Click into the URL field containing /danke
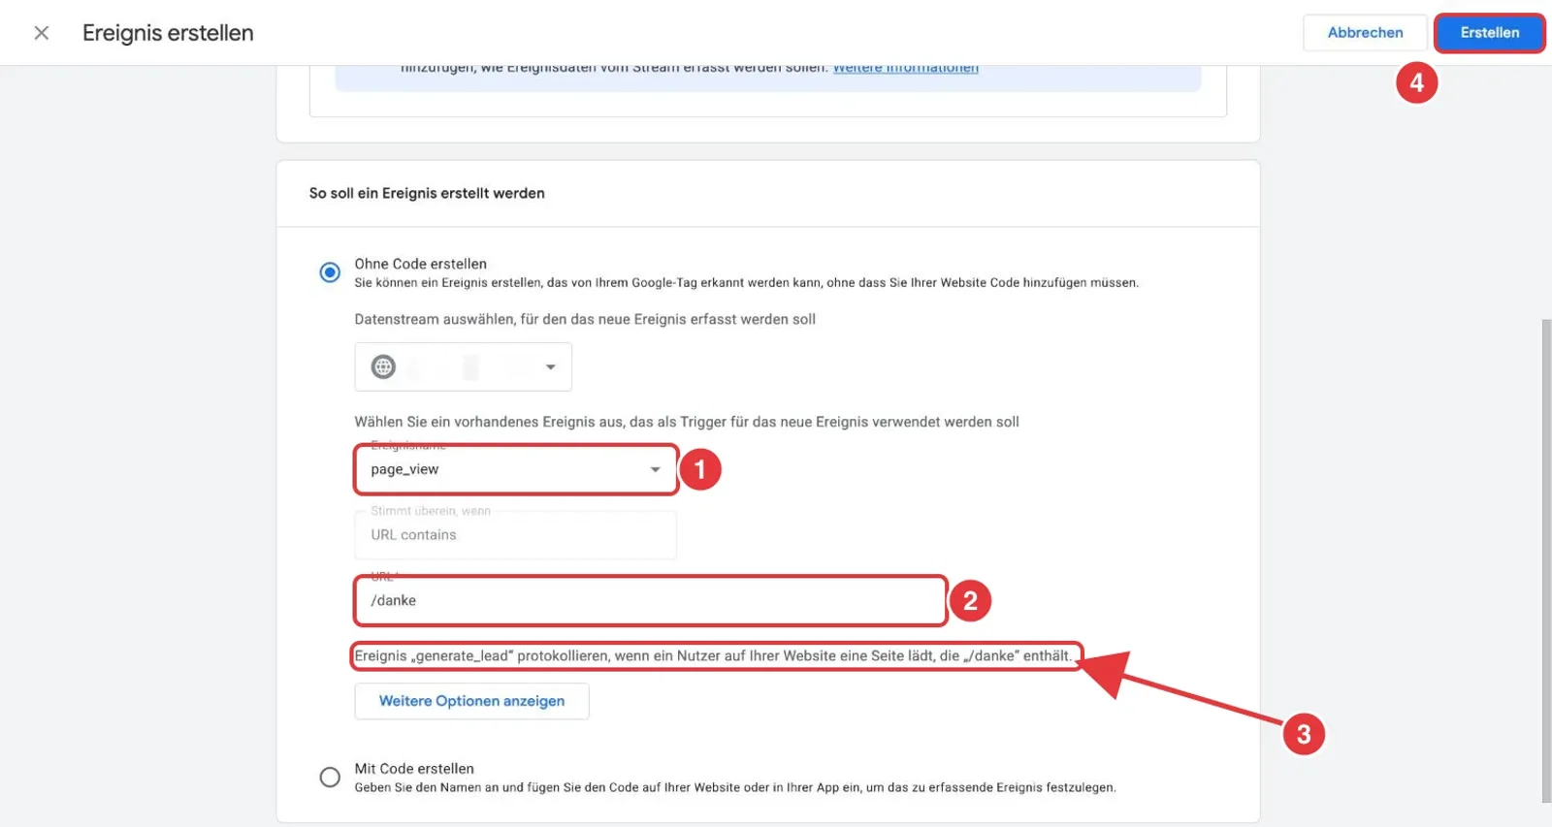 (650, 600)
